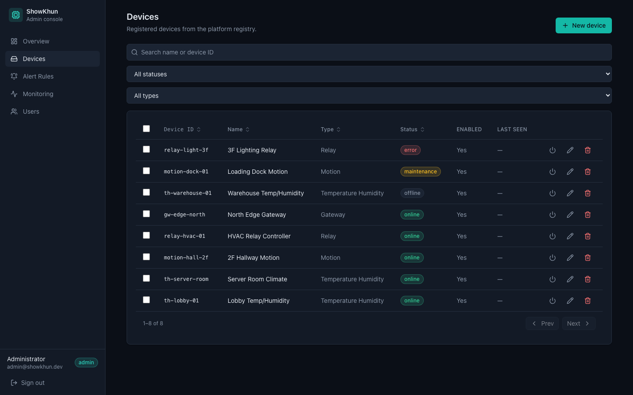Click the offline status badge
The image size is (633, 395).
click(x=412, y=193)
